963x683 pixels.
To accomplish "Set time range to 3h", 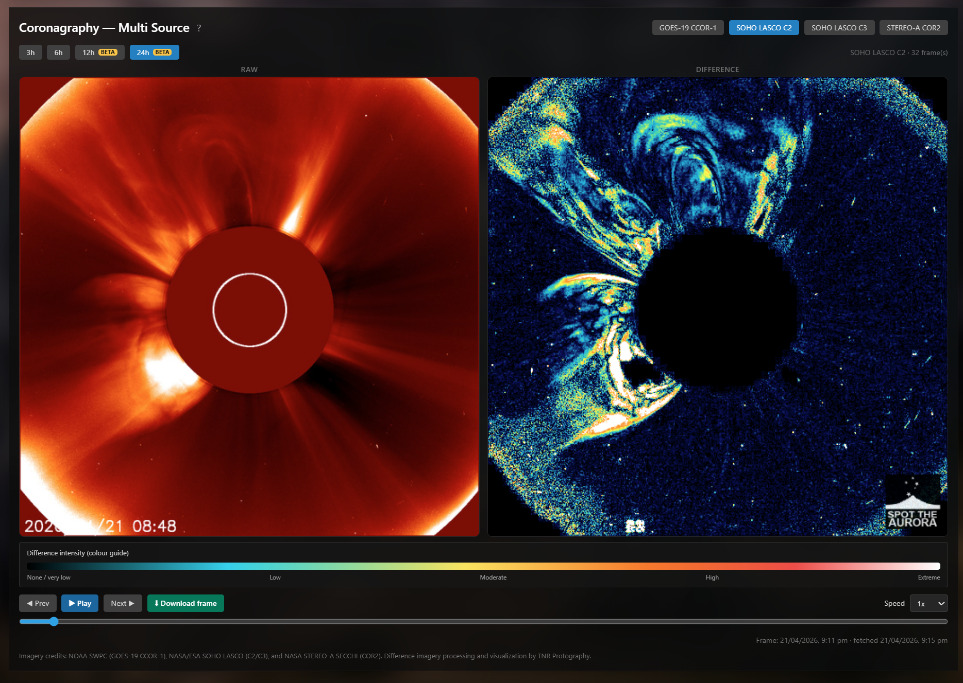I will pyautogui.click(x=30, y=52).
